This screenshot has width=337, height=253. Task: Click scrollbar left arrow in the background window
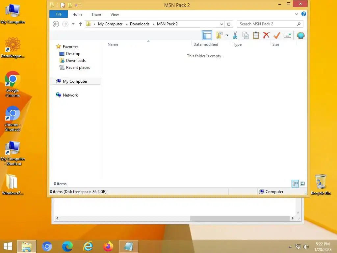click(57, 218)
